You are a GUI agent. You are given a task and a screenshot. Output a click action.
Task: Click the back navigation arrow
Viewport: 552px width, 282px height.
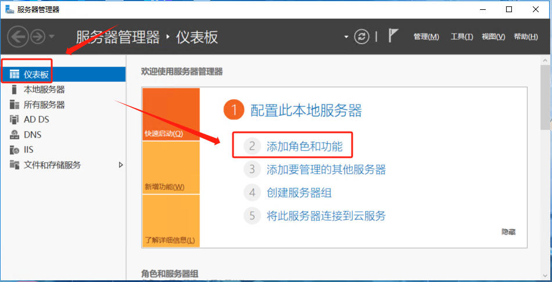tap(17, 37)
